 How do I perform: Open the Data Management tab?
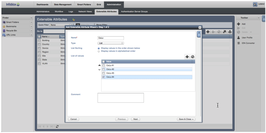point(63,4)
